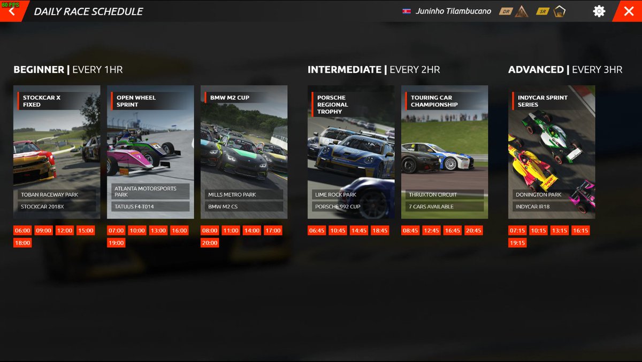
Task: Select the 07:00 Open Wheel Sprint slot
Action: pos(116,231)
